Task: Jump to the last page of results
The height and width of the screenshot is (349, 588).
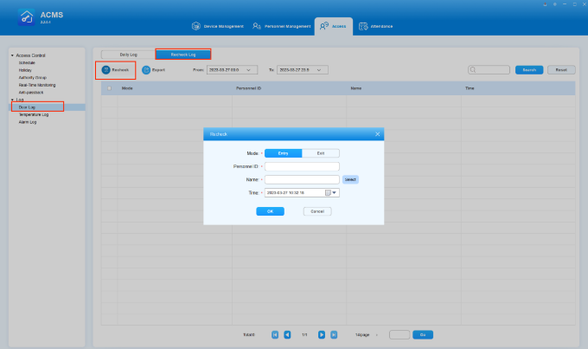Action: pyautogui.click(x=333, y=334)
